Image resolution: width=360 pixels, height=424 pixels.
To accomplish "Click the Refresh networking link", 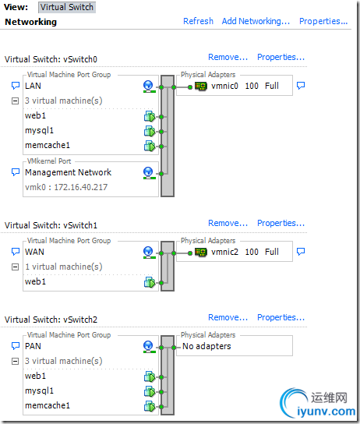I will coord(198,21).
